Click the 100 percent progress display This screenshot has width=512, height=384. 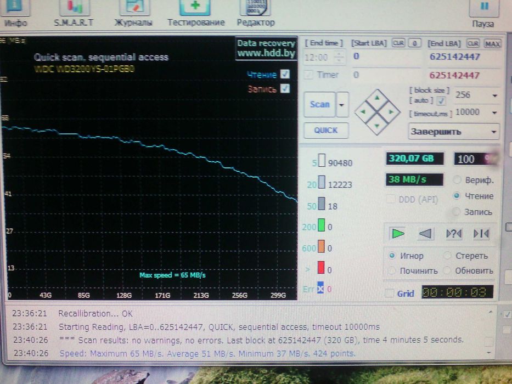click(475, 159)
